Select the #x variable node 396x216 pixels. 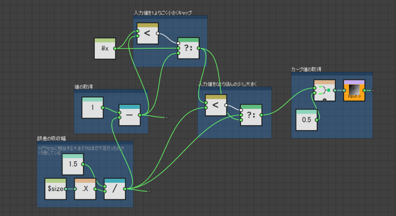(x=105, y=49)
